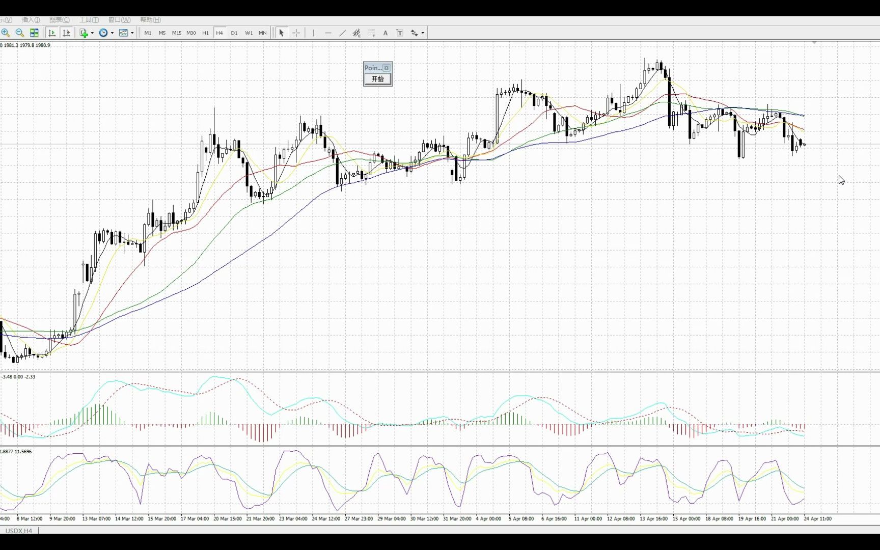Switch chart to D1 timeframe
Viewport: 880px width, 550px height.
coord(234,33)
